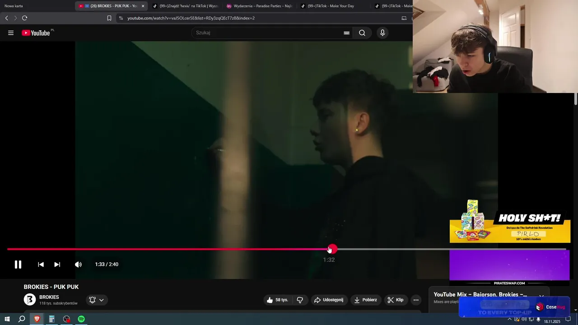
Task: Close the BROKIES - PUK PUK tab
Action: click(x=143, y=6)
